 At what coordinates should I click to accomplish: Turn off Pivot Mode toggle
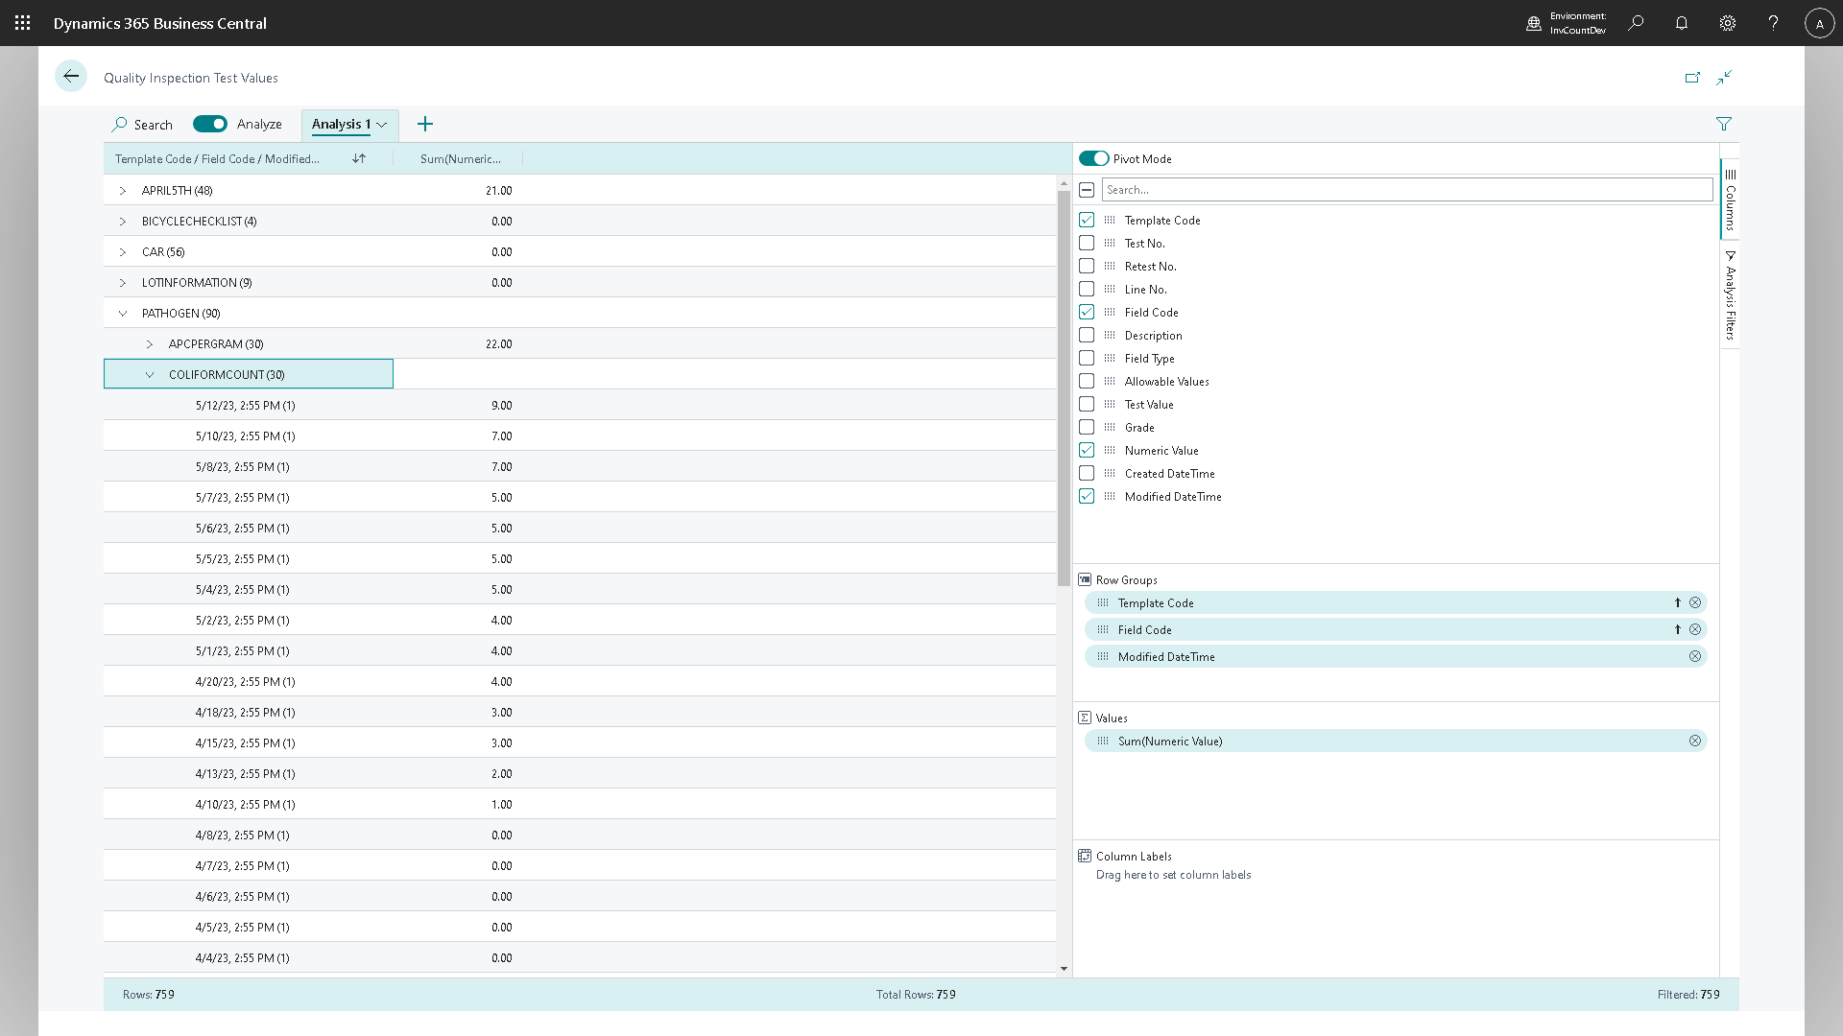click(1093, 159)
